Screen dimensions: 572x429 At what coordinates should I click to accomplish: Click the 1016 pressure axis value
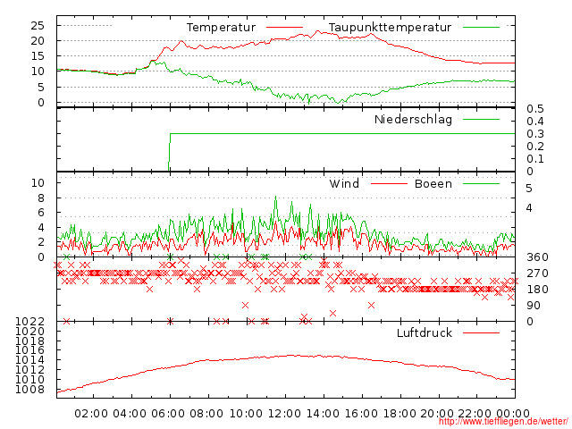pyautogui.click(x=29, y=350)
